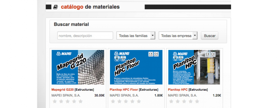Viewport: 277px width, 108px height.
Task: Open the Todas las familias dropdown
Action: click(x=136, y=35)
